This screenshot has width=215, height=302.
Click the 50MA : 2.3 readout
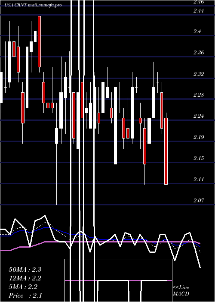pos(25,270)
